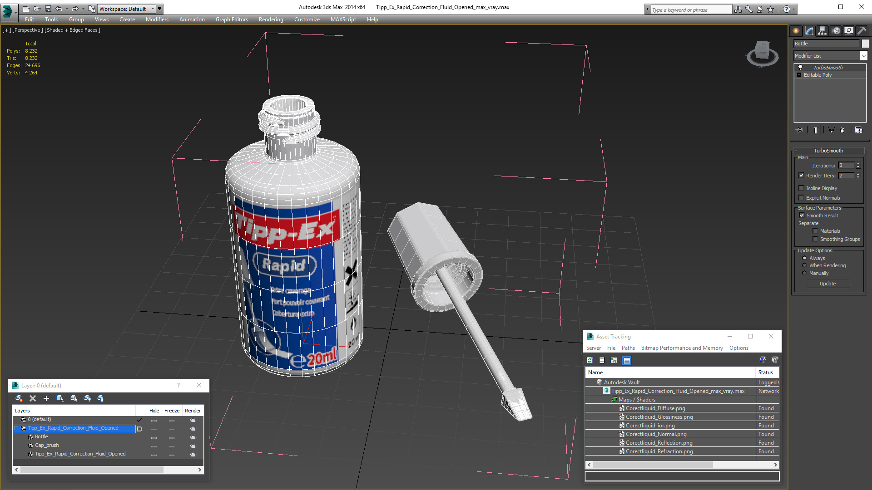Enable Isoline Display checkbox
872x490 pixels.
[x=802, y=188]
